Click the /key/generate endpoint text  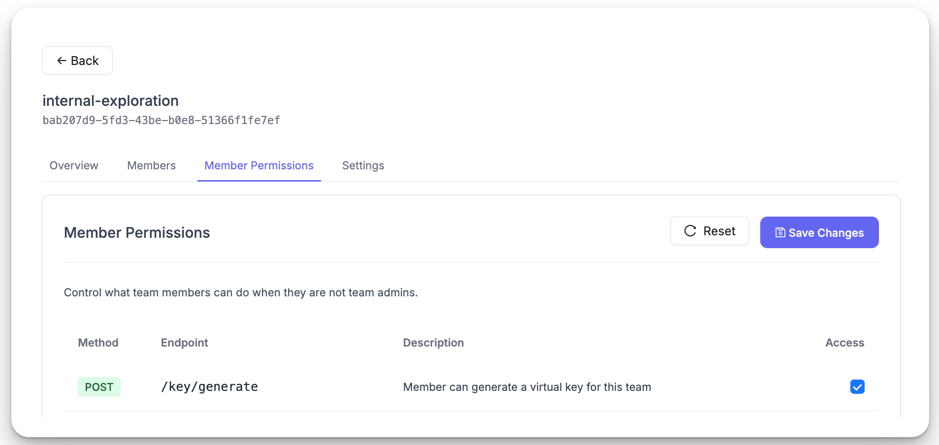tap(209, 387)
